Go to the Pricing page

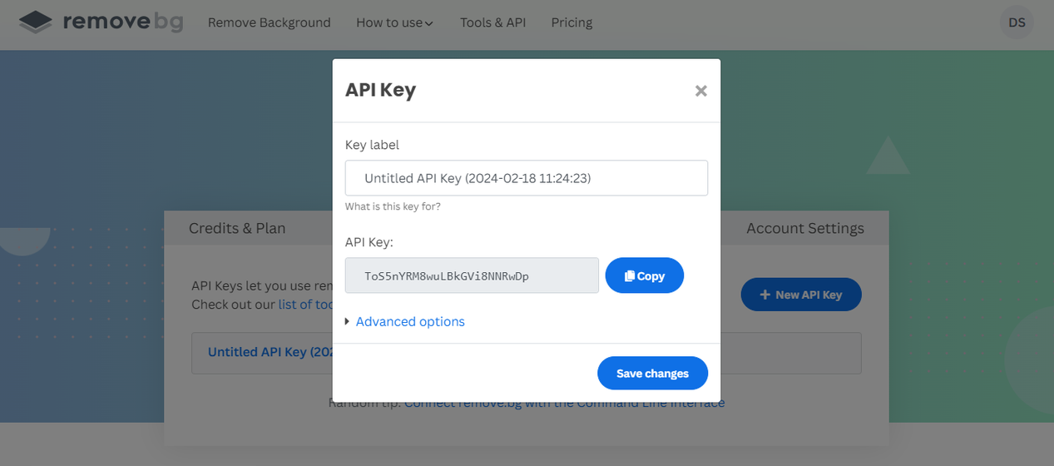tap(572, 22)
